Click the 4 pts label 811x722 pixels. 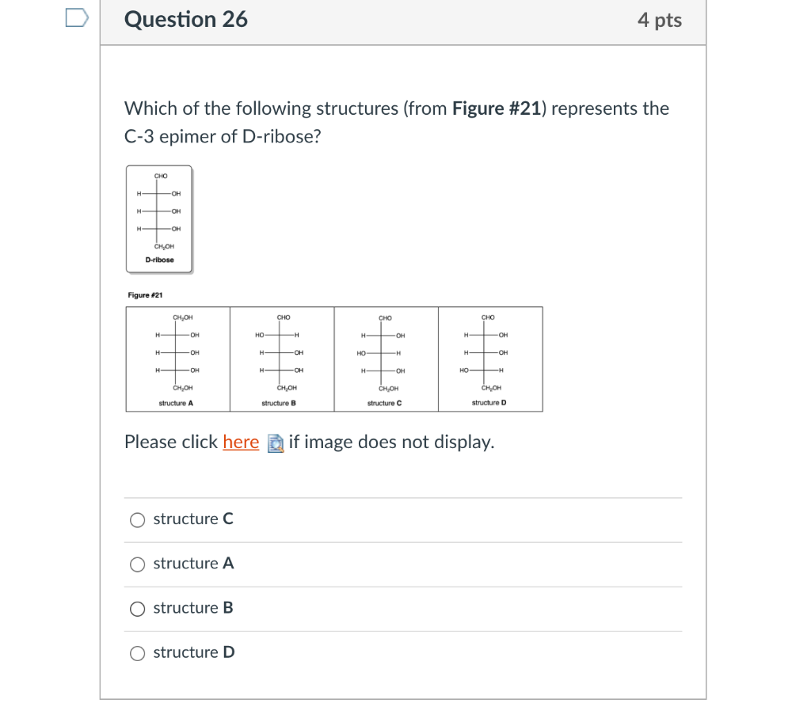pos(661,21)
